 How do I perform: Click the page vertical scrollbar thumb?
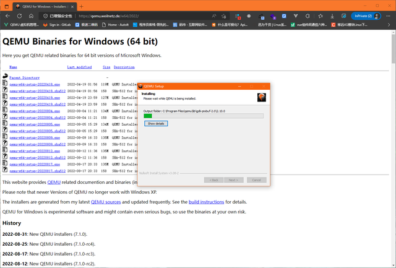(394, 49)
